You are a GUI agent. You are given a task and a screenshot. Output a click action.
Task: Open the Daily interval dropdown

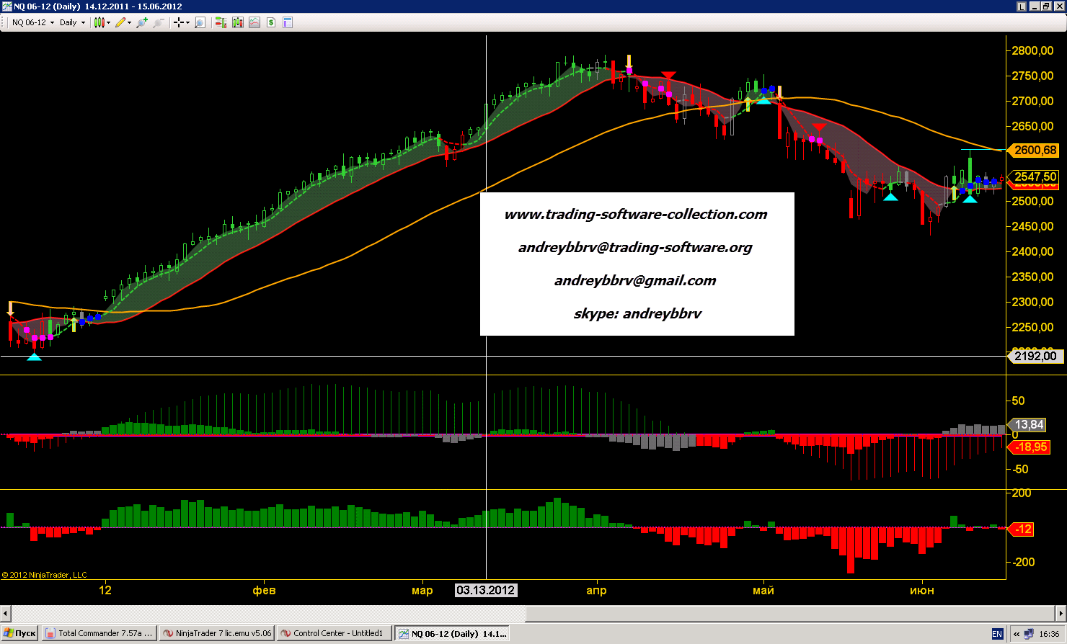(x=72, y=22)
